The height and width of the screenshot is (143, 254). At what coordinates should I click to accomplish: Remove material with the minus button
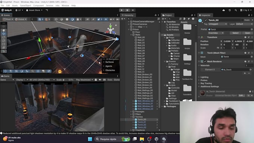249,73
